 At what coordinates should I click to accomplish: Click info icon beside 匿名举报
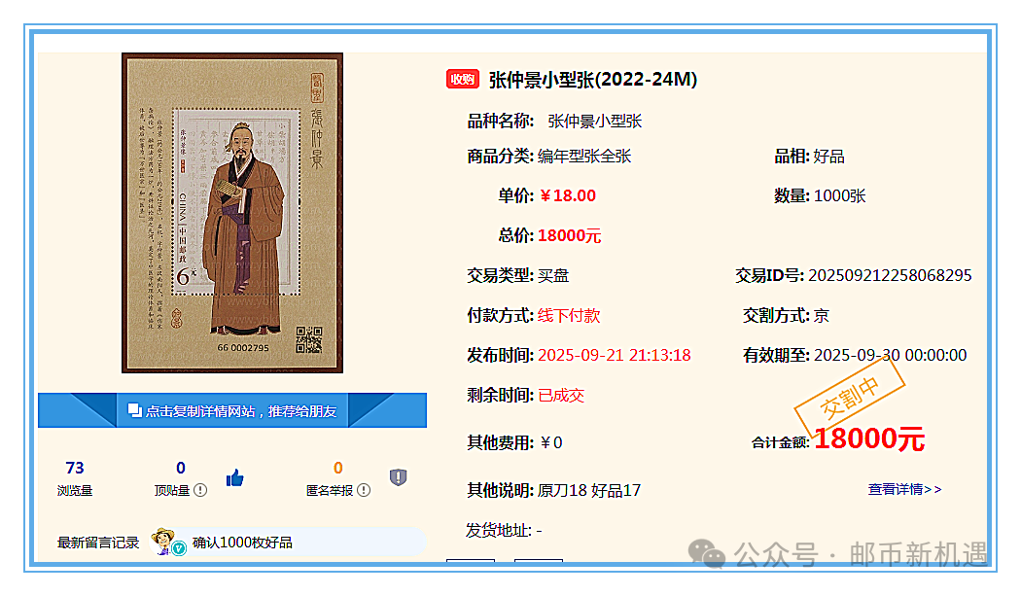[364, 490]
